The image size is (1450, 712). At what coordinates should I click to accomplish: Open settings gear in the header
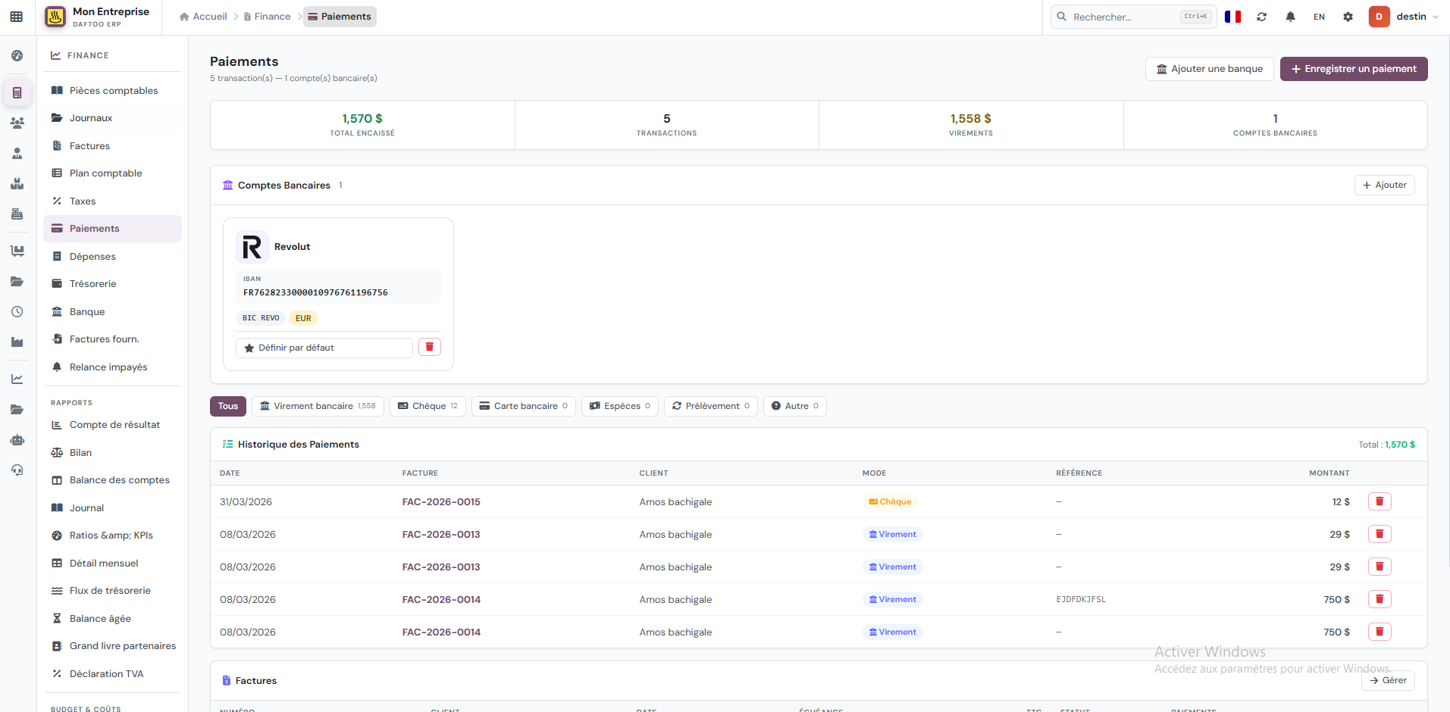click(x=1348, y=17)
